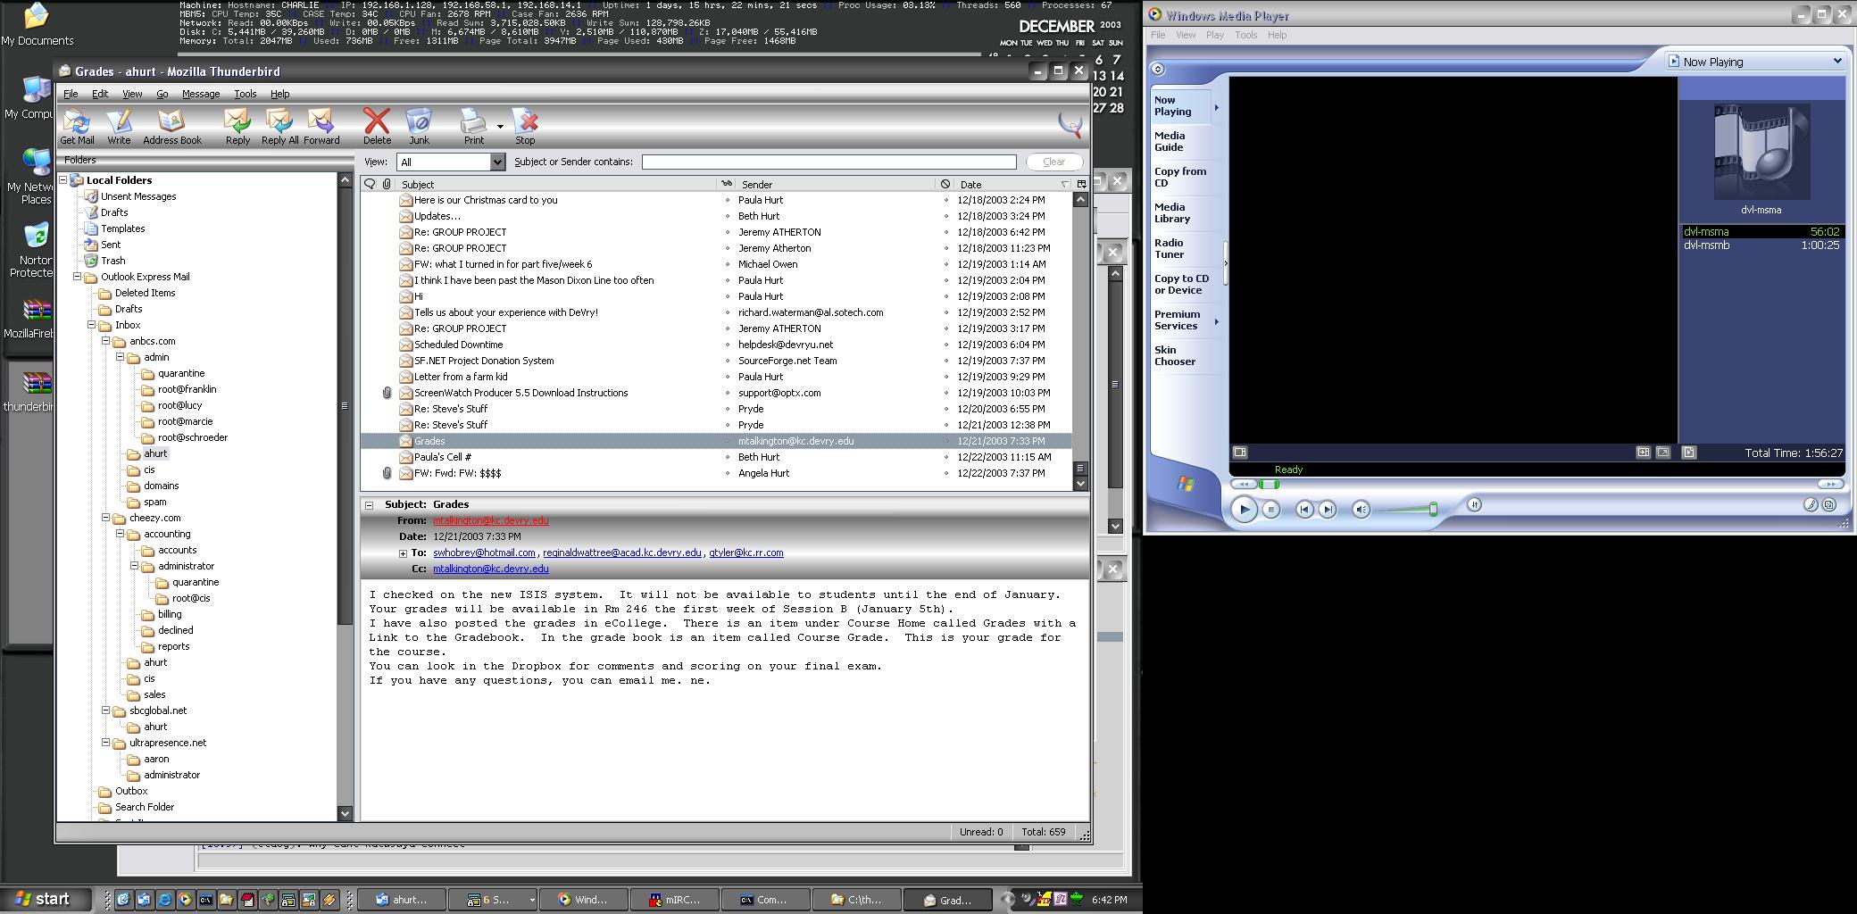This screenshot has width=1857, height=914.
Task: Click the junk status column header icon
Action: [945, 184]
